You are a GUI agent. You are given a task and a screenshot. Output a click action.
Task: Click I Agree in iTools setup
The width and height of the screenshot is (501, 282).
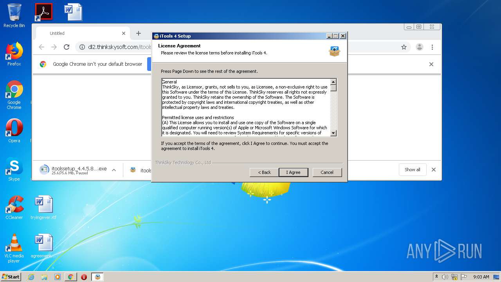click(294, 172)
